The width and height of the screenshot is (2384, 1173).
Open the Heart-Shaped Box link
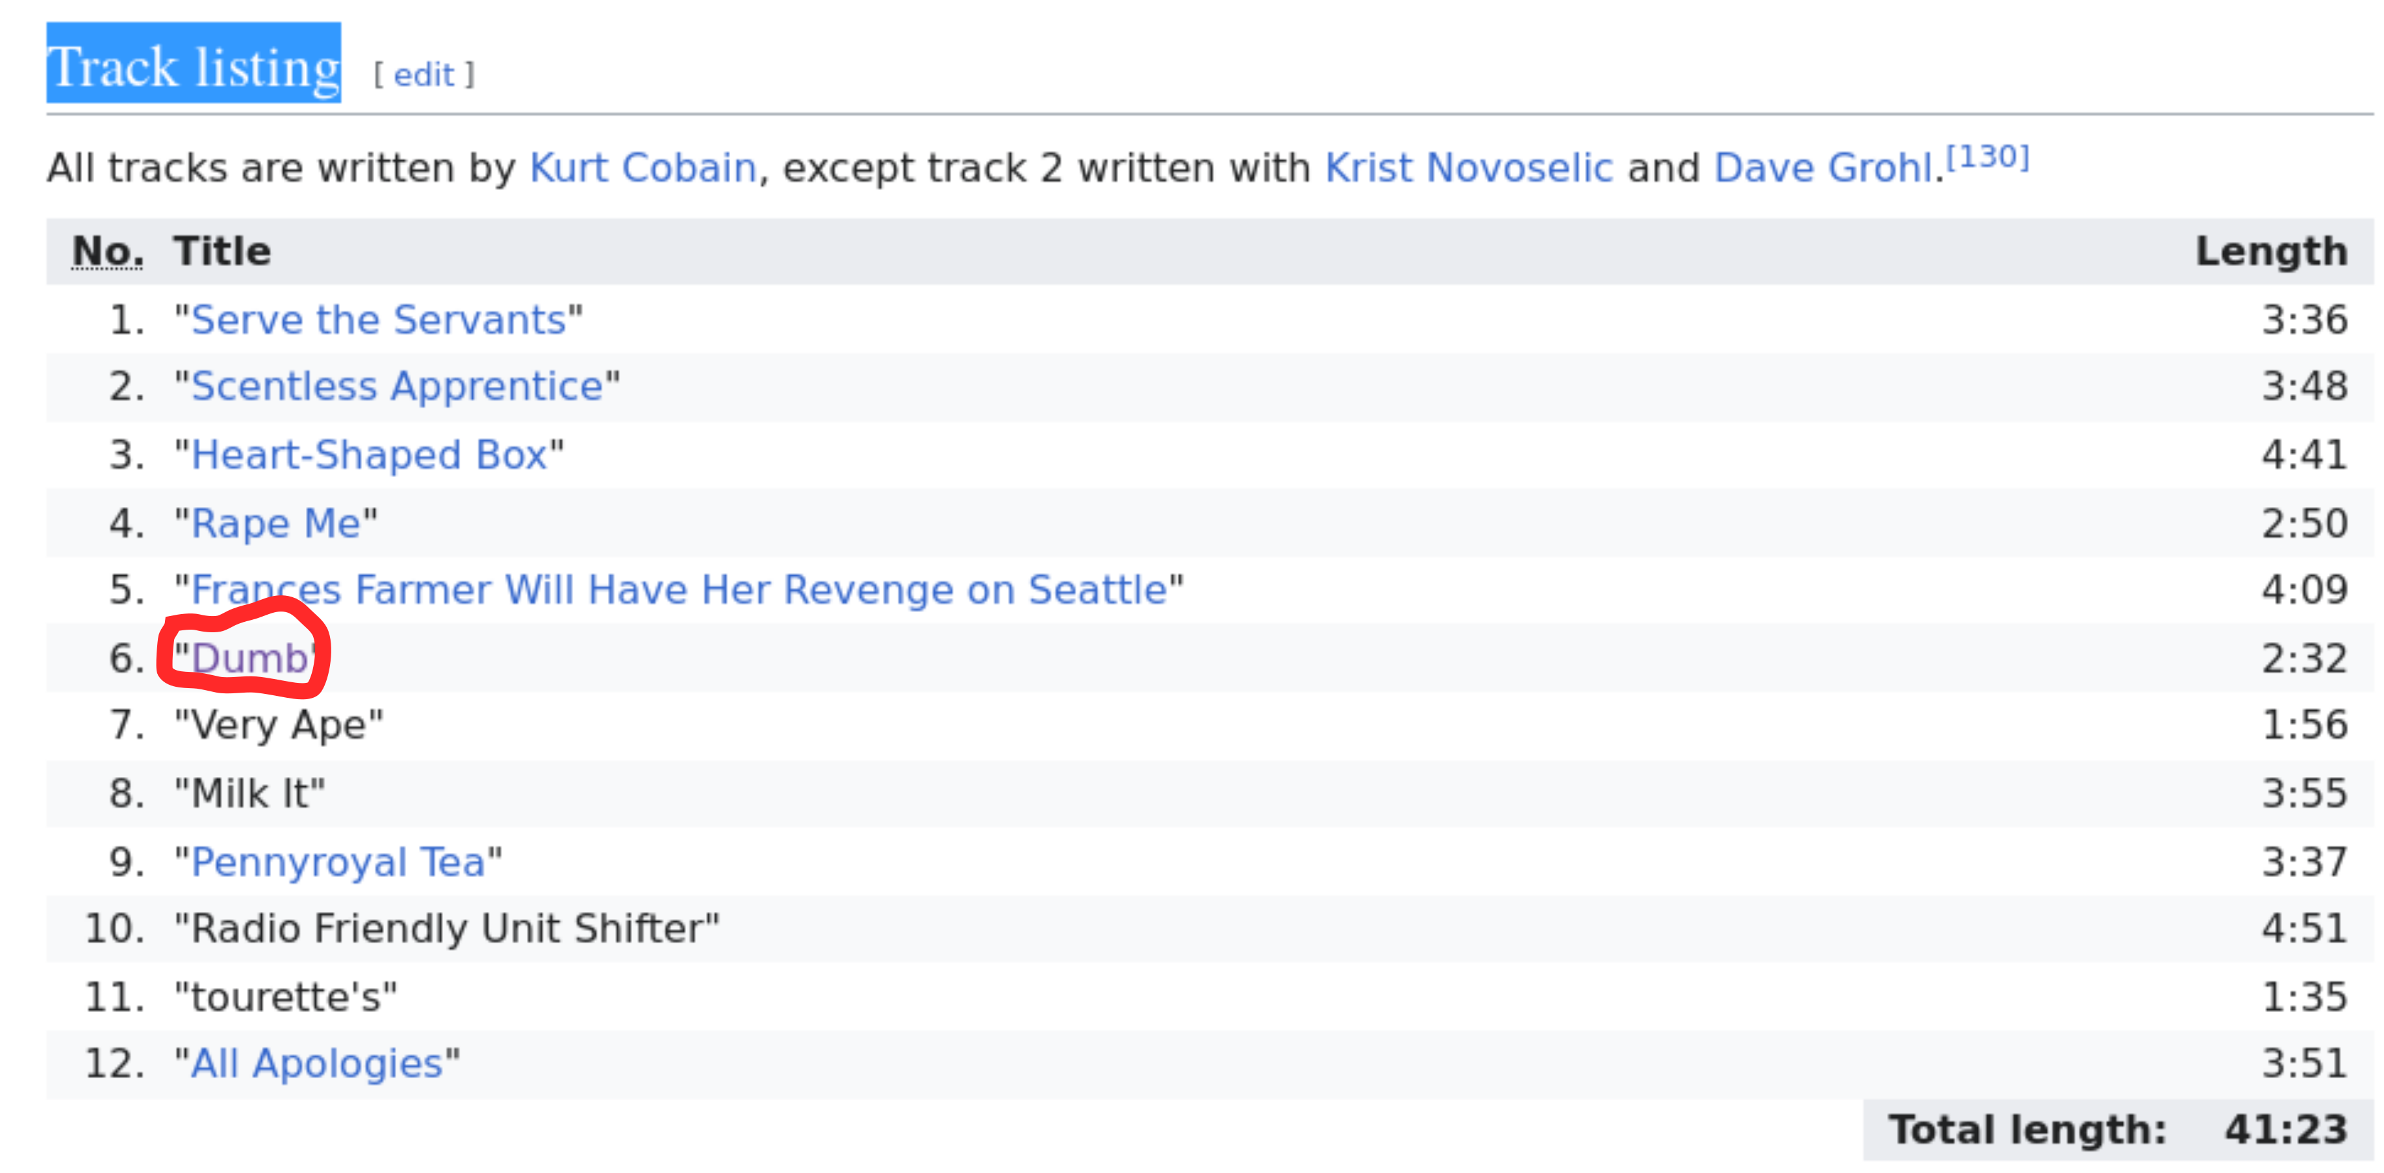[368, 455]
